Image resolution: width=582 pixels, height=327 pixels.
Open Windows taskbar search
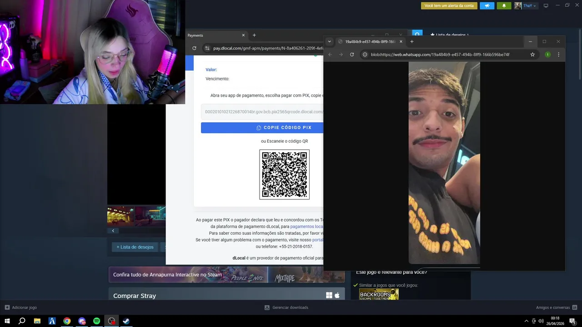tap(22, 321)
